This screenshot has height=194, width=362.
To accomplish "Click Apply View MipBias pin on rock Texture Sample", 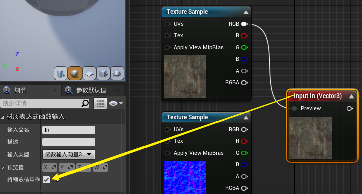I will tap(168, 47).
